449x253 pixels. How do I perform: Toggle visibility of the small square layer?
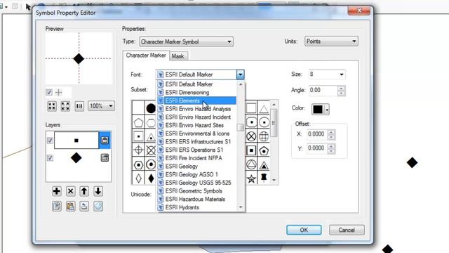click(50, 141)
